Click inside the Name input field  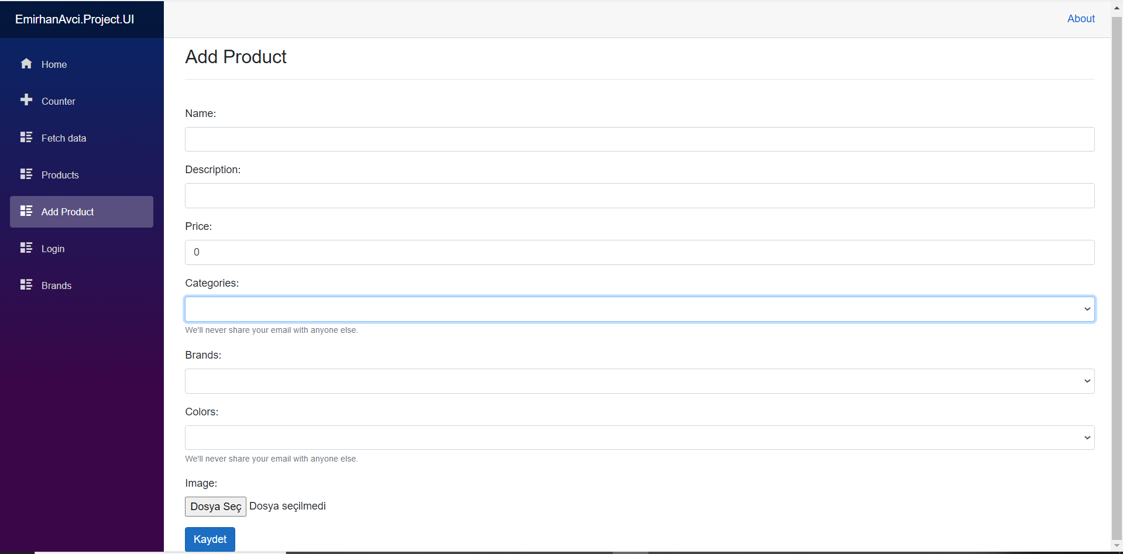tap(639, 139)
